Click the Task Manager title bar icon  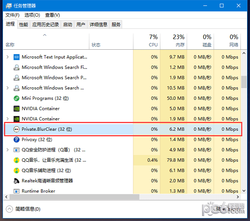click(9, 6)
